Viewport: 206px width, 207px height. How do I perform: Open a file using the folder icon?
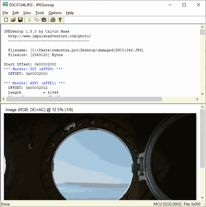coord(13,20)
